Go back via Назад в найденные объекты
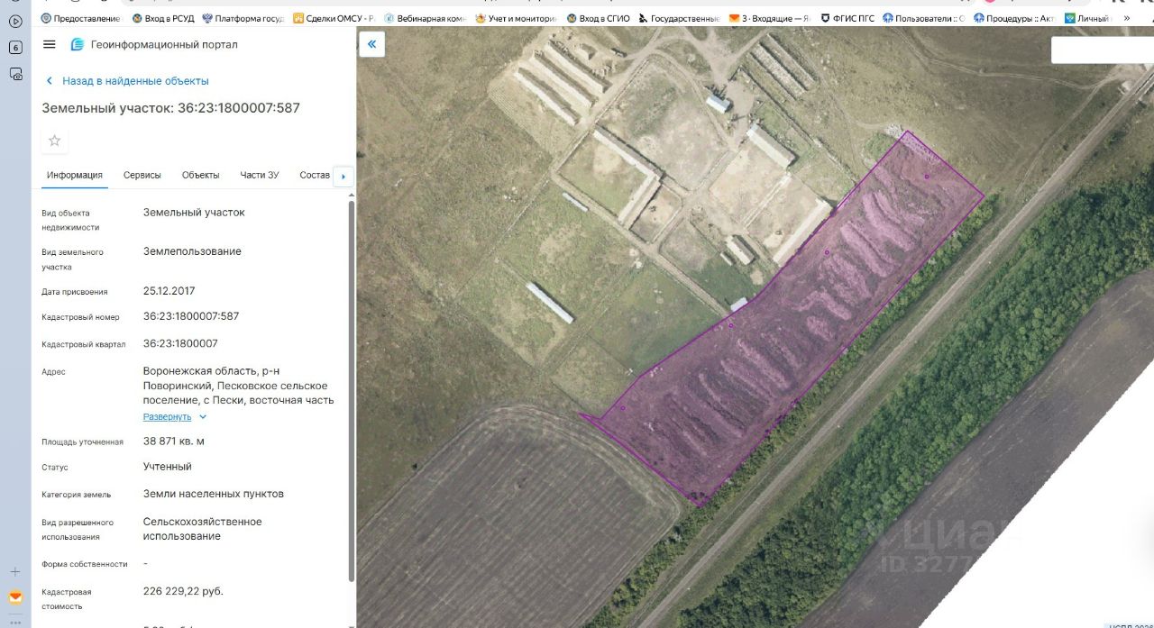1154x628 pixels. coord(127,81)
